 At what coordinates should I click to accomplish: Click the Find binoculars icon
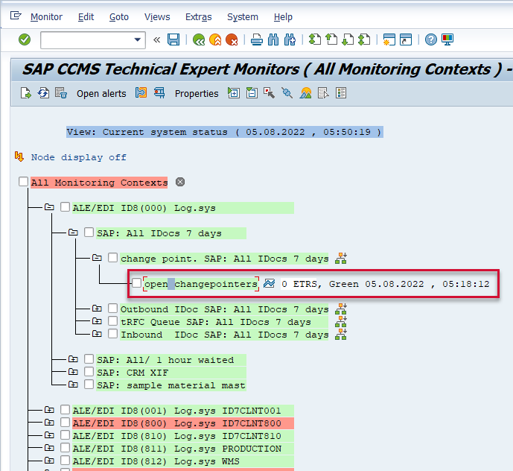click(273, 39)
